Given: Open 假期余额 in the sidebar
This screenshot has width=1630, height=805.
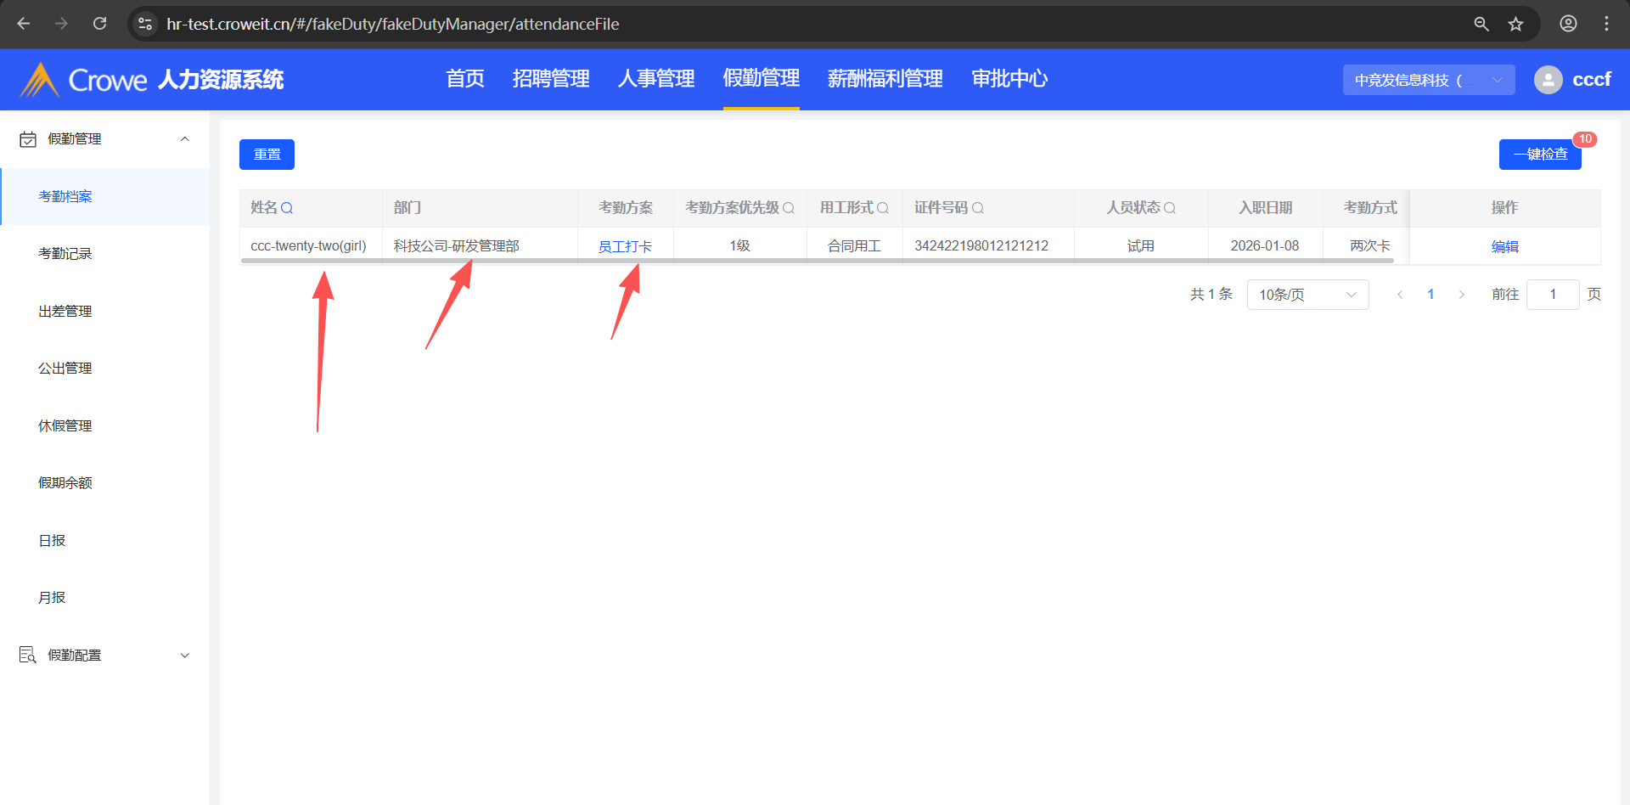Looking at the screenshot, I should point(105,483).
